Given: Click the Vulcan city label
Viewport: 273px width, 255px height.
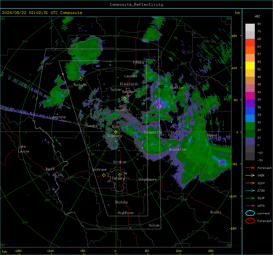Looking at the screenshot, I should [x=154, y=225].
